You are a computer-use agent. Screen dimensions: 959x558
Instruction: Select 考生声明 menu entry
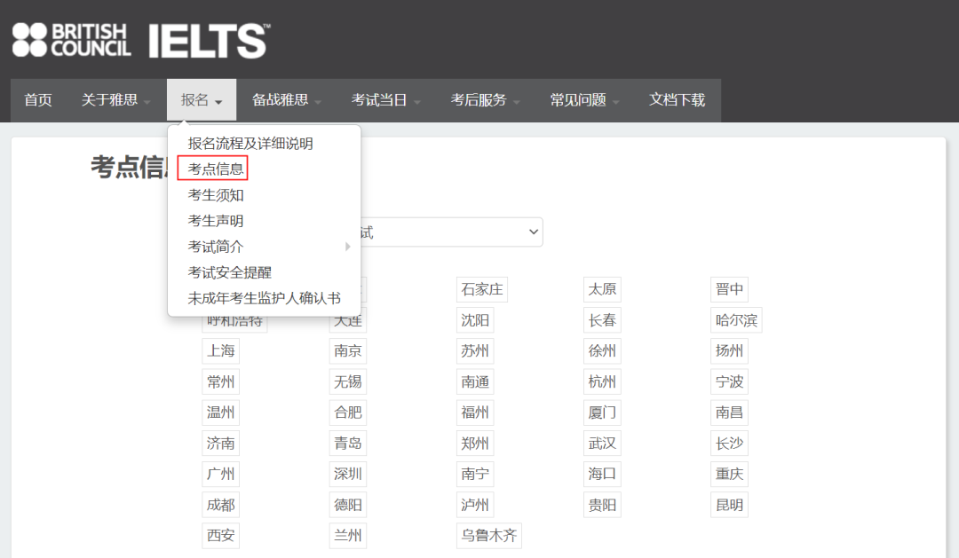click(215, 221)
